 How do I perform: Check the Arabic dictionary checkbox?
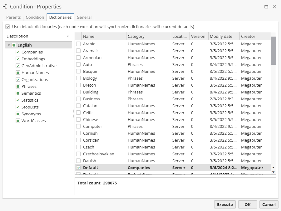pyautogui.click(x=78, y=44)
